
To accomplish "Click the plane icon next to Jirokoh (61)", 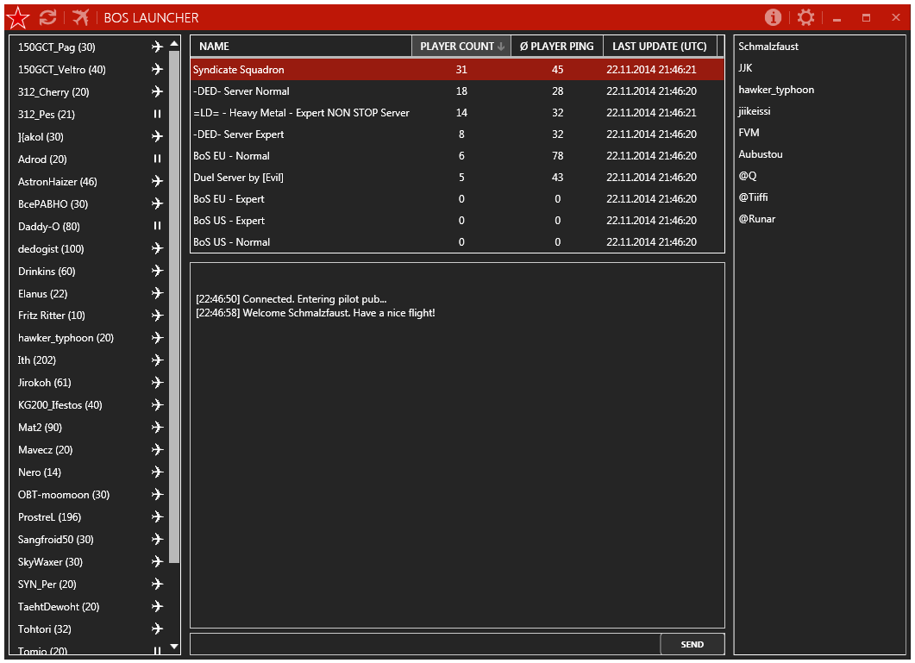I will 157,382.
